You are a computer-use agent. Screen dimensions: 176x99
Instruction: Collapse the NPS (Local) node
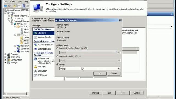coord(12,24)
